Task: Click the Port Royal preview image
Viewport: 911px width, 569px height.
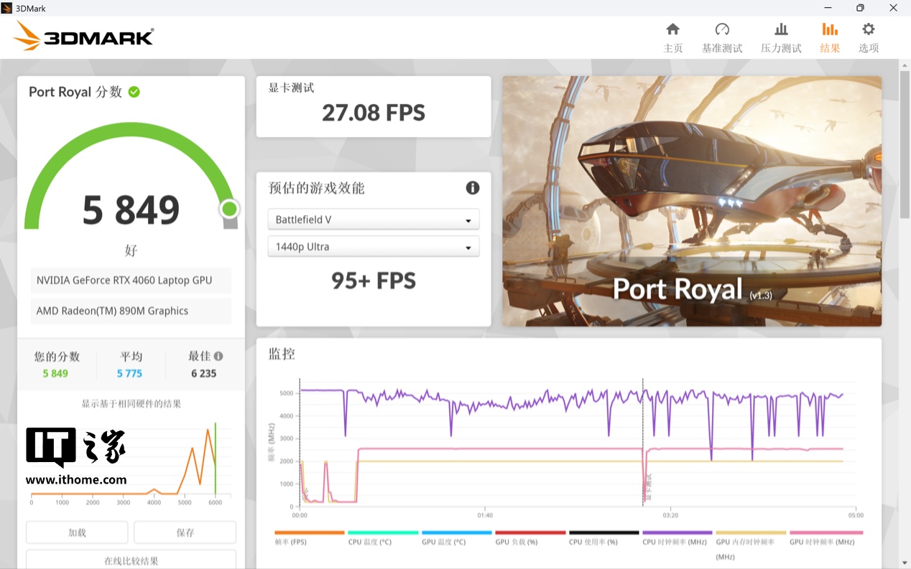Action: point(691,201)
